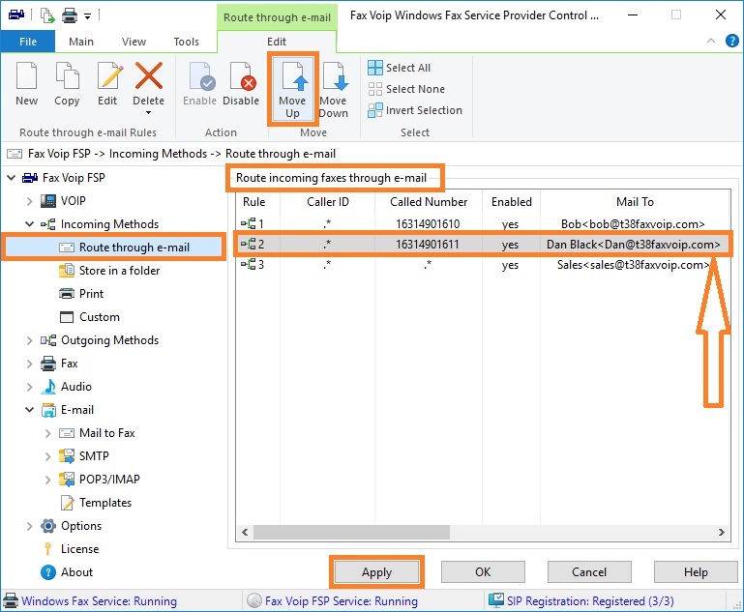Invert Selection of rules
Image resolution: width=744 pixels, height=612 pixels.
(x=415, y=110)
